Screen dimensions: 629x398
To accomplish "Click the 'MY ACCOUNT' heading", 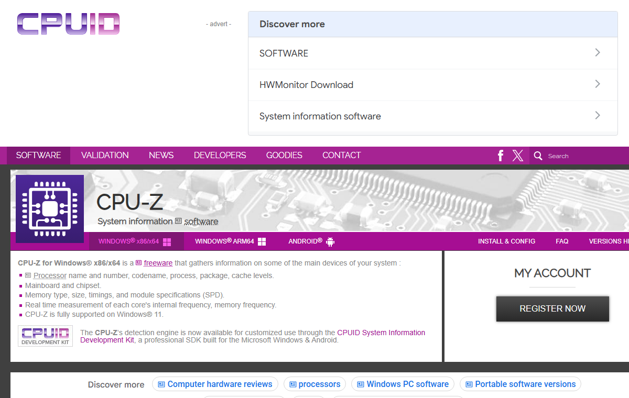I will pos(552,273).
